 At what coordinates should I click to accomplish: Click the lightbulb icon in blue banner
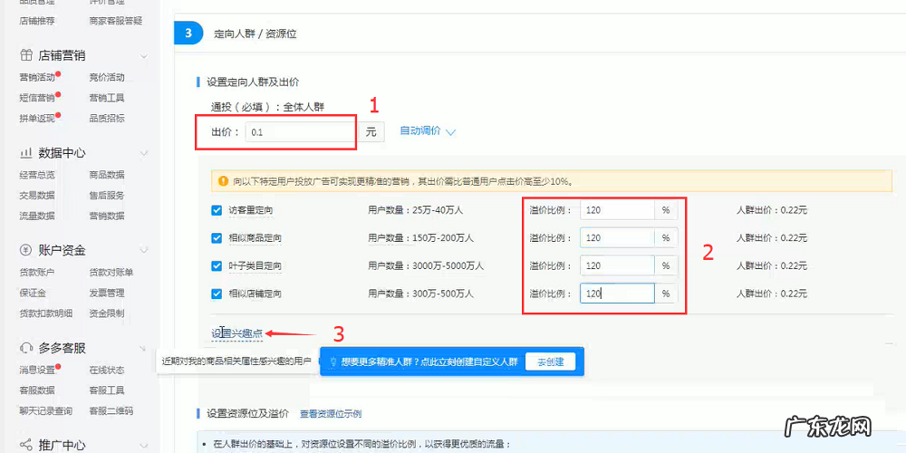(x=333, y=362)
